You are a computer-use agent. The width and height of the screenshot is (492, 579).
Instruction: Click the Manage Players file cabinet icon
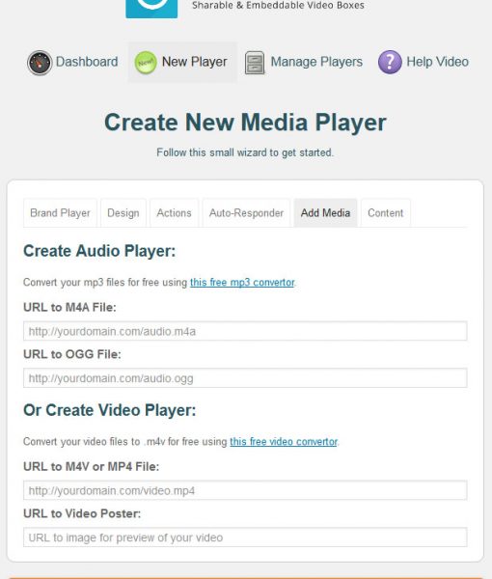click(x=255, y=63)
